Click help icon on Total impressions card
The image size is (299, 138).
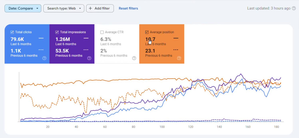coord(89,58)
